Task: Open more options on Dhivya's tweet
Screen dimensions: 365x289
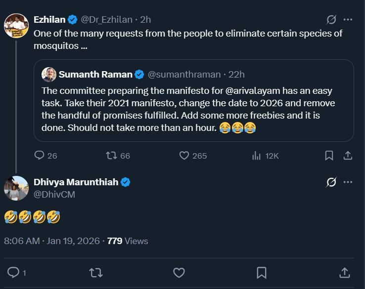Action: (x=348, y=182)
